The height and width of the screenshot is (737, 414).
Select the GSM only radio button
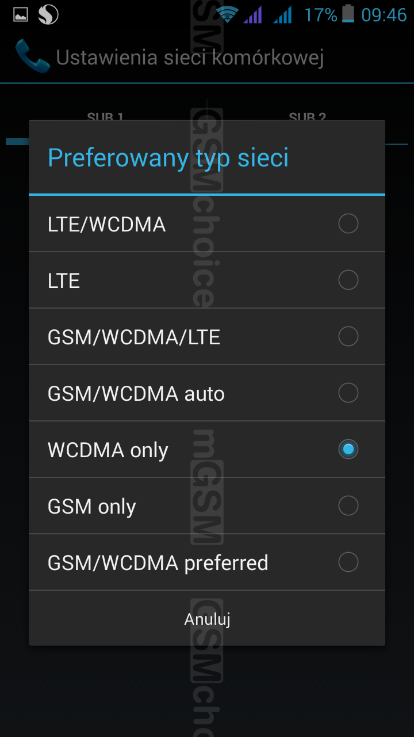pyautogui.click(x=348, y=506)
